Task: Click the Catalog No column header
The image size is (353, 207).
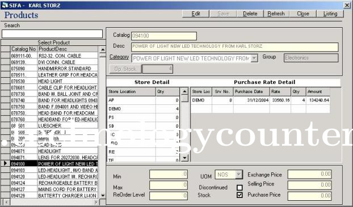Action: (24, 49)
